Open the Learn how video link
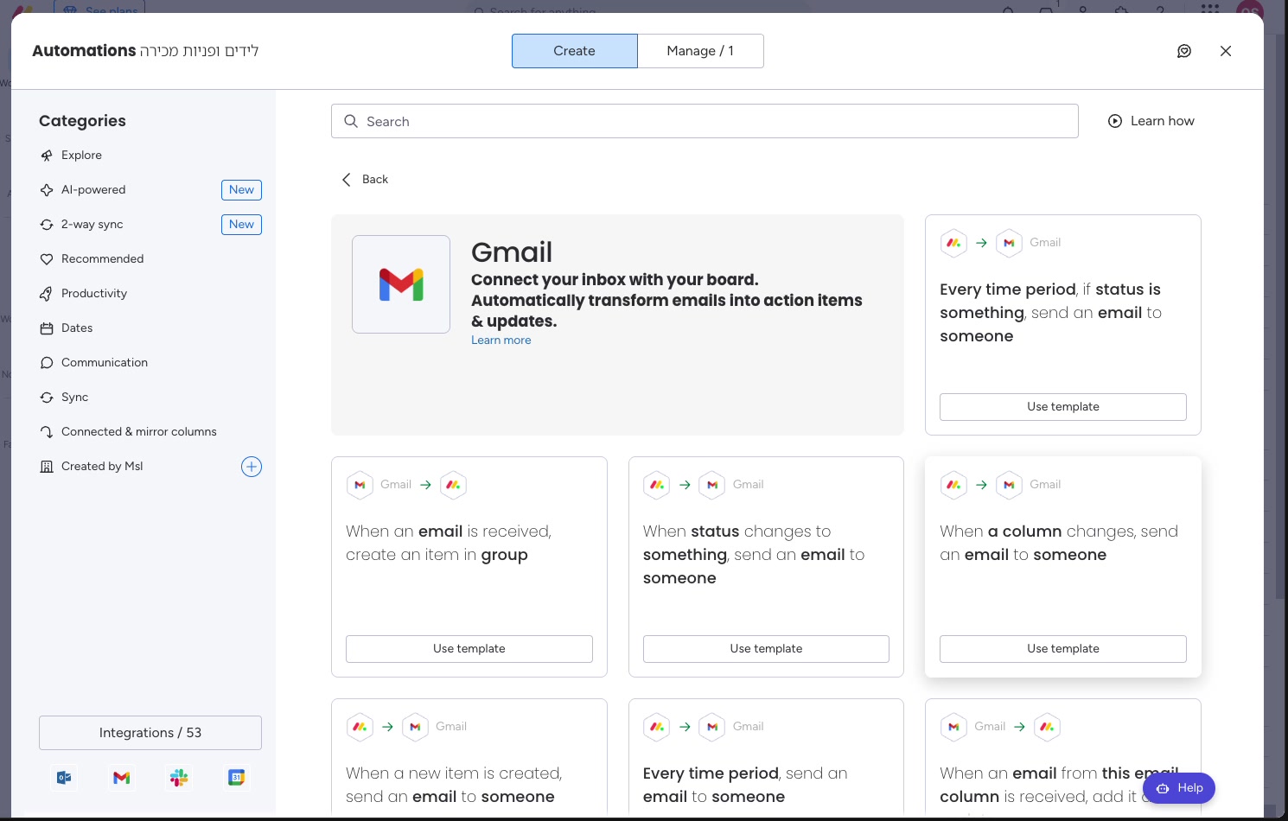The width and height of the screenshot is (1288, 821). click(1151, 121)
